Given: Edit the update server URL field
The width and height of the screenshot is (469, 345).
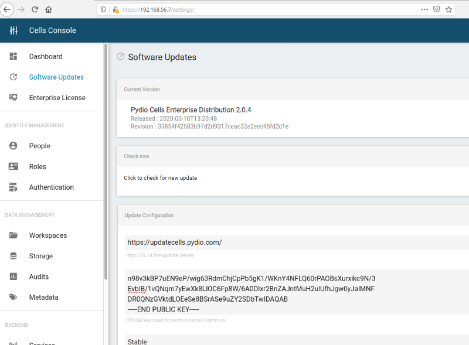Looking at the screenshot, I should pyautogui.click(x=297, y=242).
